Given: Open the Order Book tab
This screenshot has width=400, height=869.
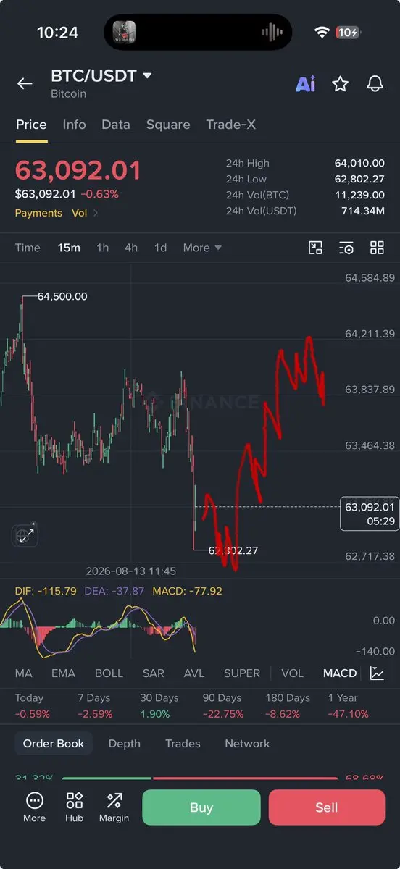Looking at the screenshot, I should pos(54,744).
